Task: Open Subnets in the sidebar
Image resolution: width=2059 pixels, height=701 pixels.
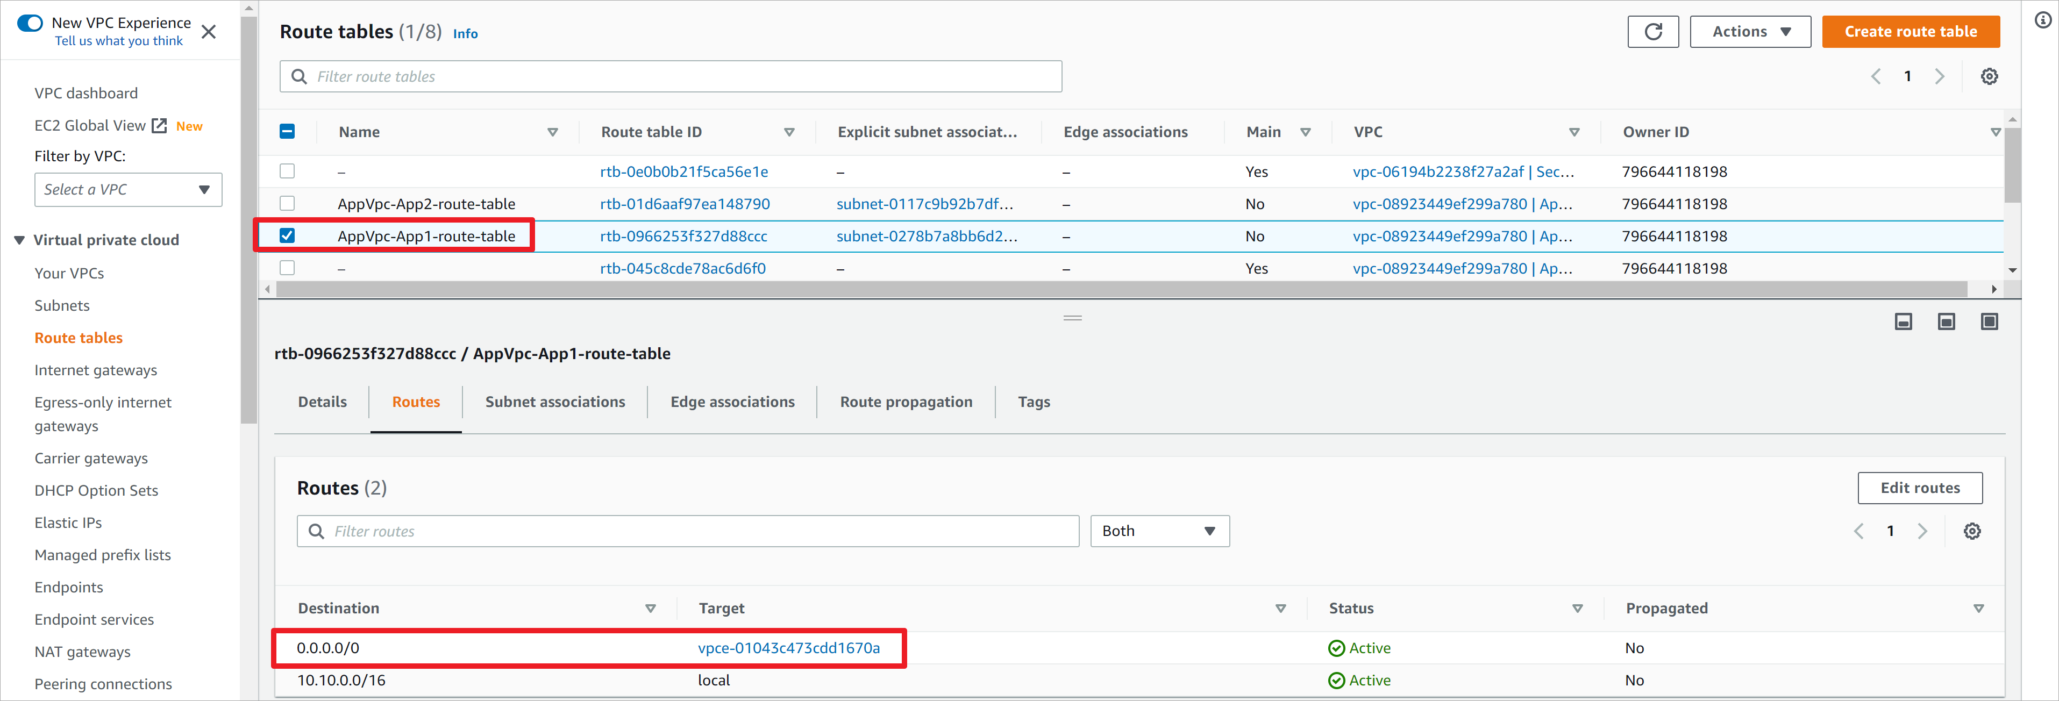Action: (x=61, y=306)
